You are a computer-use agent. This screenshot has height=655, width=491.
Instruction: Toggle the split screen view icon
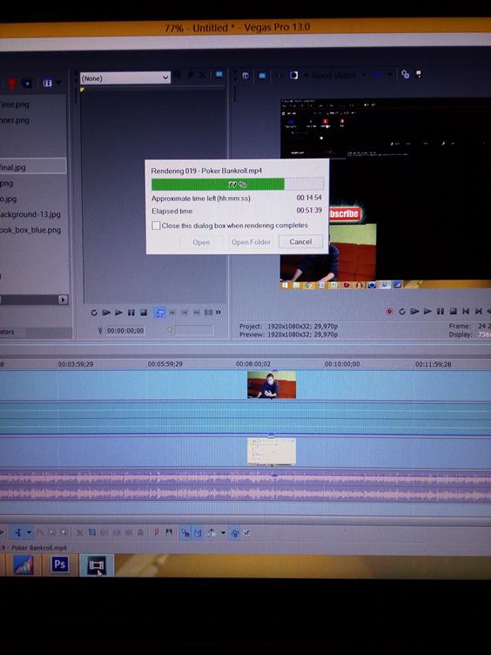pos(294,75)
